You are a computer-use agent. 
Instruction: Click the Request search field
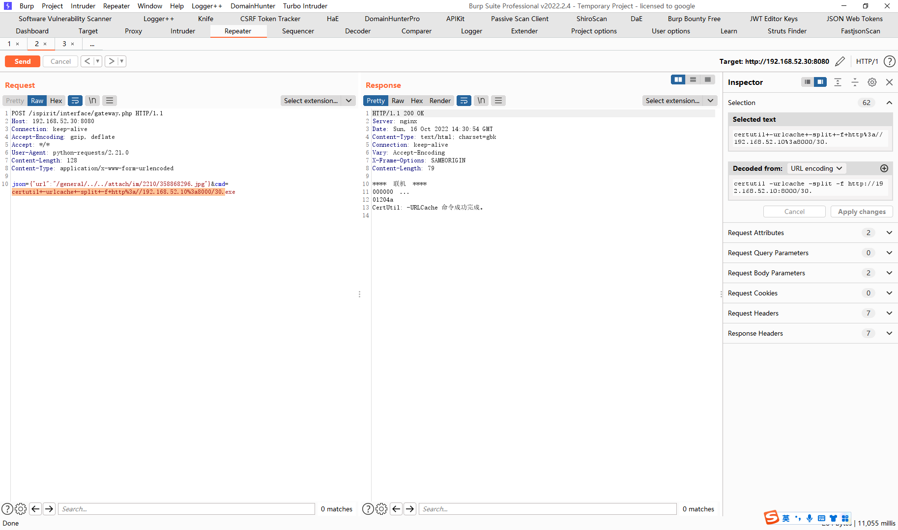point(186,509)
